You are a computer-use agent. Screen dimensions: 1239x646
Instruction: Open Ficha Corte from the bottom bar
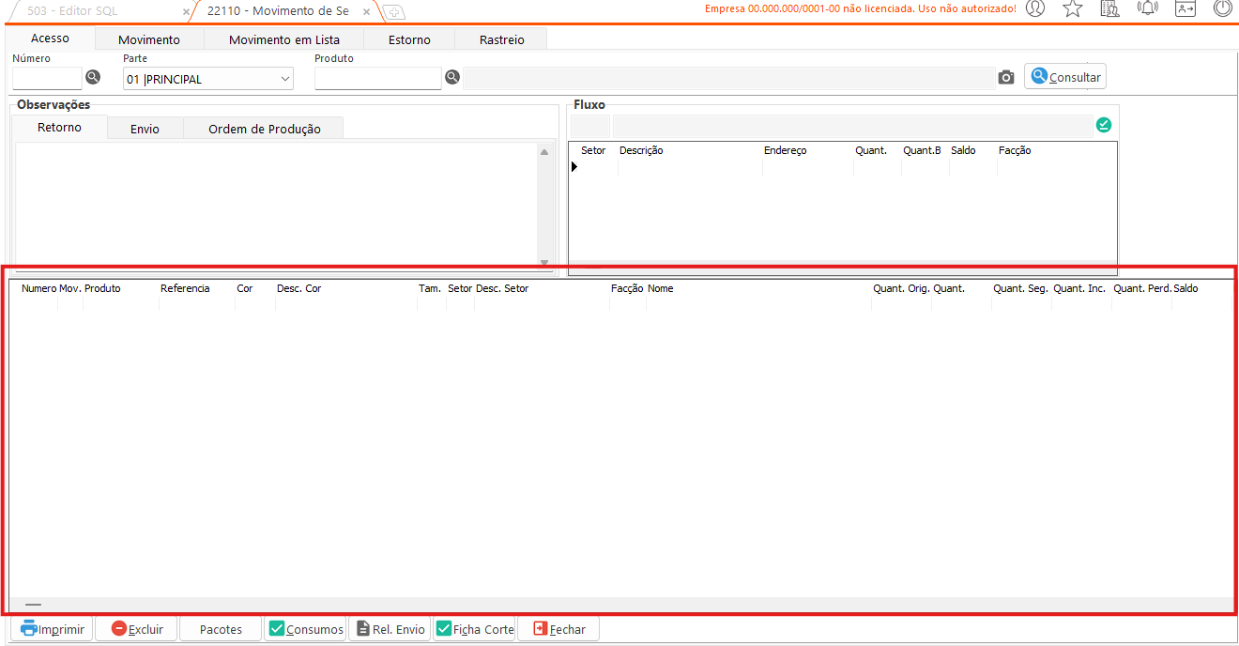pyautogui.click(x=475, y=629)
